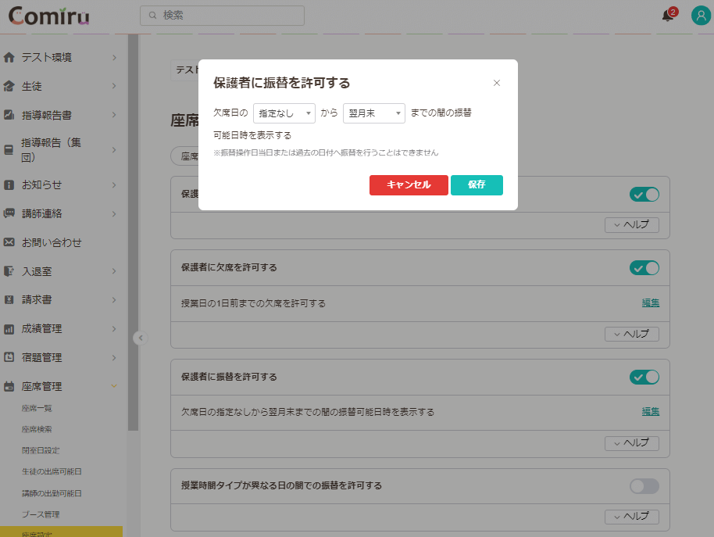Open 座席一覧 submenu item

pos(37,409)
